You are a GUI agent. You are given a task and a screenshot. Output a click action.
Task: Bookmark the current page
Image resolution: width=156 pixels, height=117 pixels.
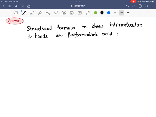pyautogui.click(x=22, y=6)
